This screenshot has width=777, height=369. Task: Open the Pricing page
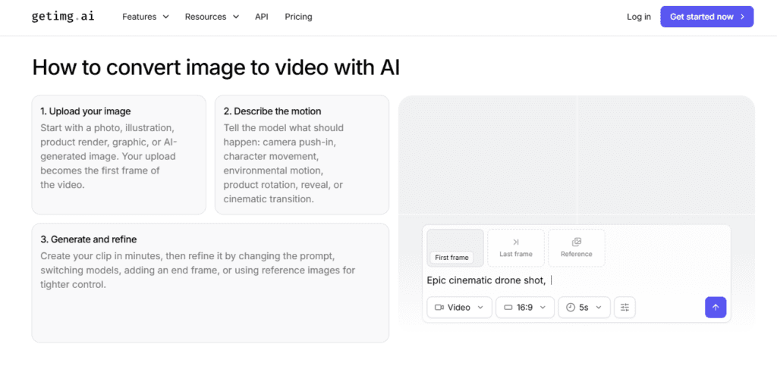click(x=298, y=17)
